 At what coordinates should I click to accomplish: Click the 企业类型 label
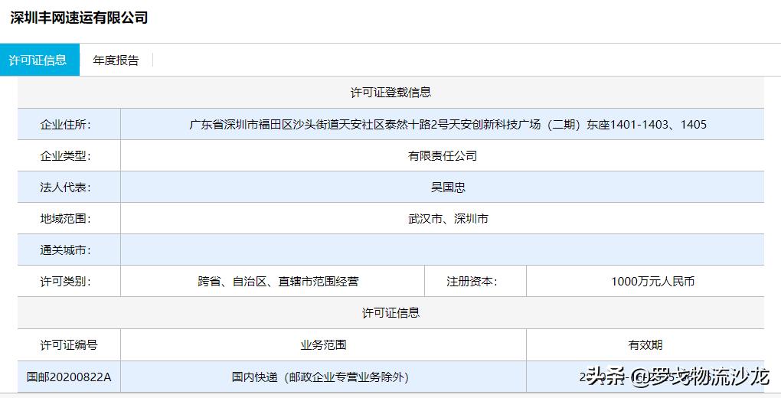pyautogui.click(x=65, y=156)
